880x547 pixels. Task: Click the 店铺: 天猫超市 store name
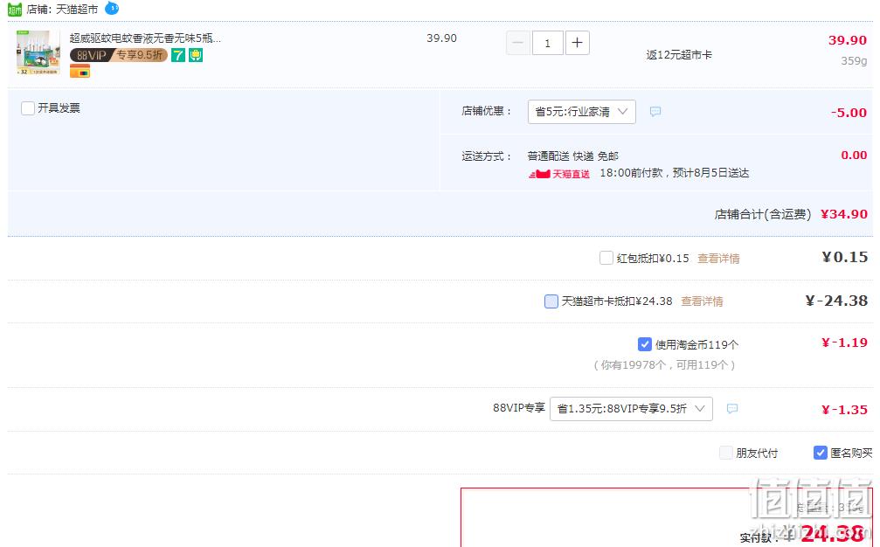(62, 10)
